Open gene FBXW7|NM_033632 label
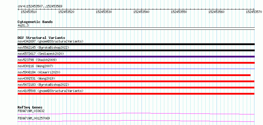Viewport: 263px width, 125px height. click(x=31, y=111)
